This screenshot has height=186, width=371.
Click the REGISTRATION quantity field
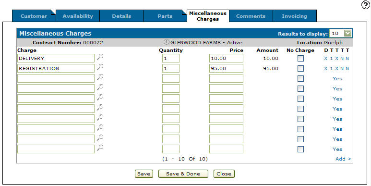point(171,68)
